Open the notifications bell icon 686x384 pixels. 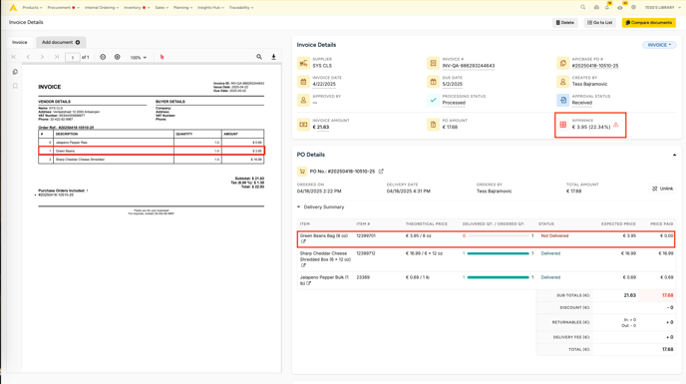coord(607,7)
